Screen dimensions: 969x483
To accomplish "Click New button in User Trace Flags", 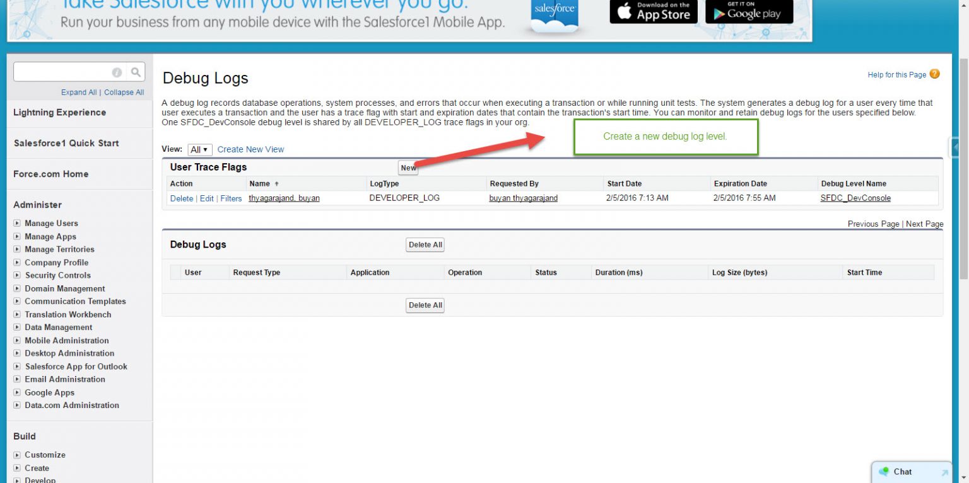I will tap(408, 168).
